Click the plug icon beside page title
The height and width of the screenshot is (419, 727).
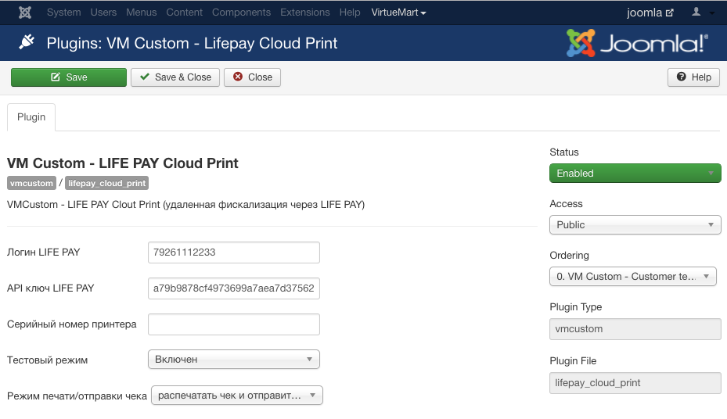[27, 42]
